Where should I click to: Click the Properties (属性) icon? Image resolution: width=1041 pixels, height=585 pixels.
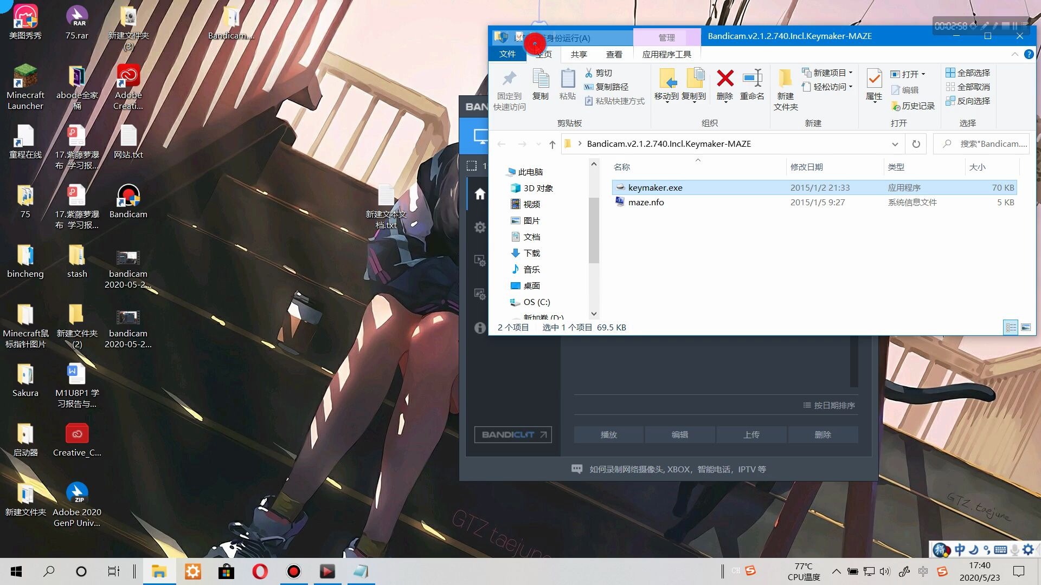pyautogui.click(x=874, y=79)
